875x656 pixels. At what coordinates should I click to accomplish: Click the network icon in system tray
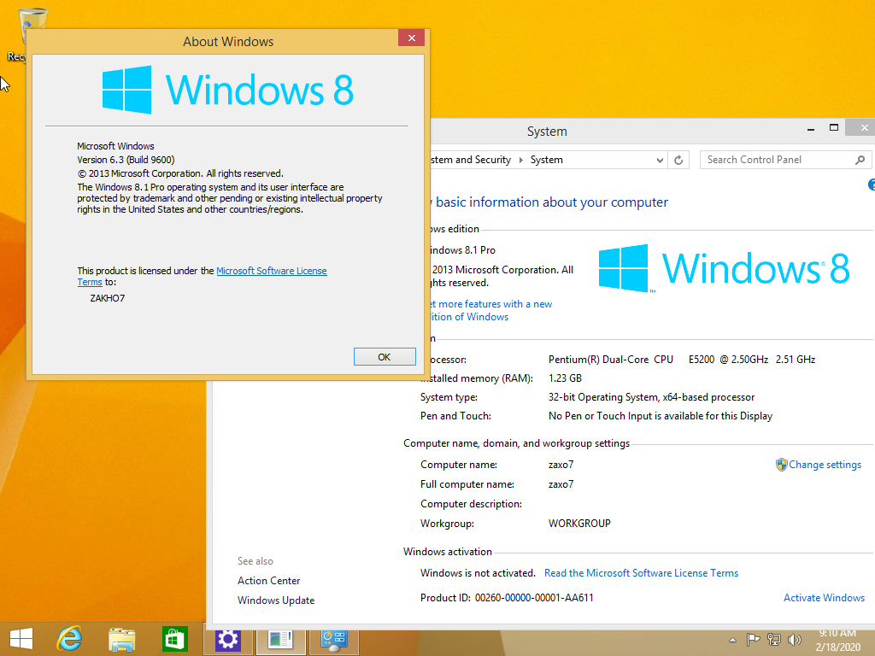[x=773, y=640]
